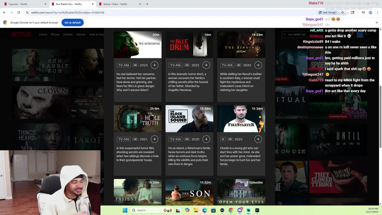This screenshot has width=382, height=215.
Task: Click the Ask Google button
Action: 327,13
